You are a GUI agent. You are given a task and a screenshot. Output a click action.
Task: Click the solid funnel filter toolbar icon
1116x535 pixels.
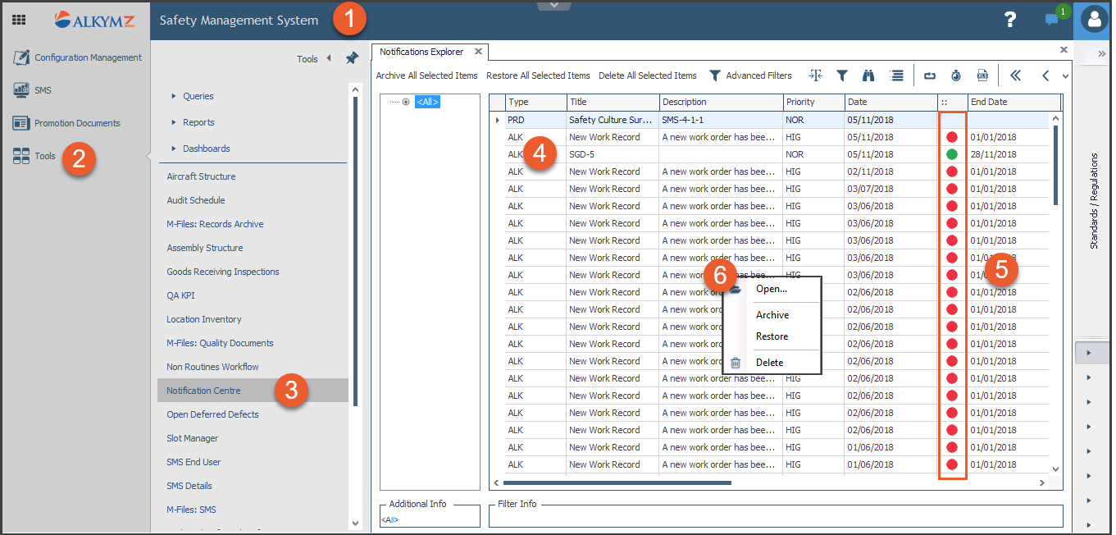[x=841, y=75]
